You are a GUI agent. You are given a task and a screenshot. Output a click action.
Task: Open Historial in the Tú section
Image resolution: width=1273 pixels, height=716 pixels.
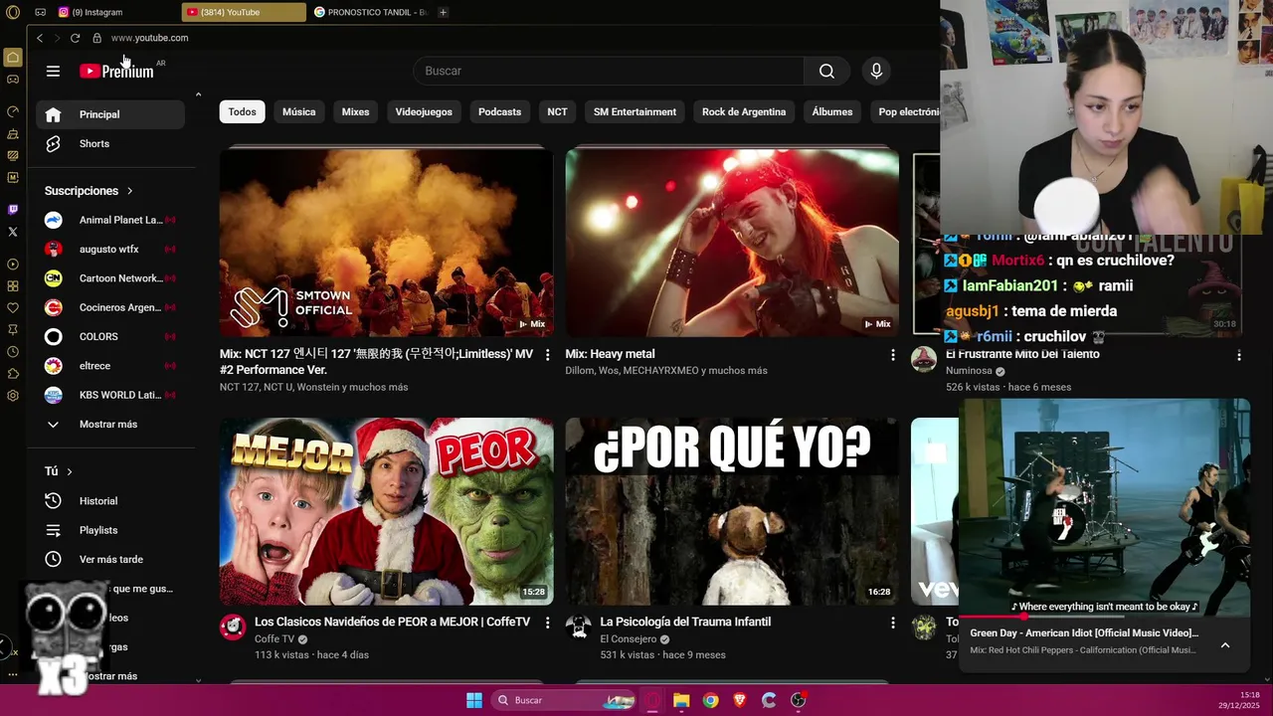(x=110, y=501)
